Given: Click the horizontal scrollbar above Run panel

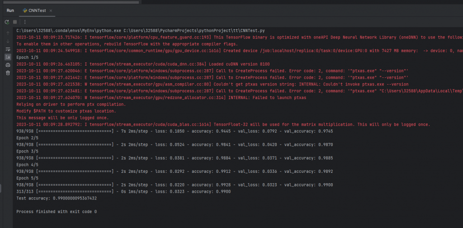Looking at the screenshot, I should point(69,2).
